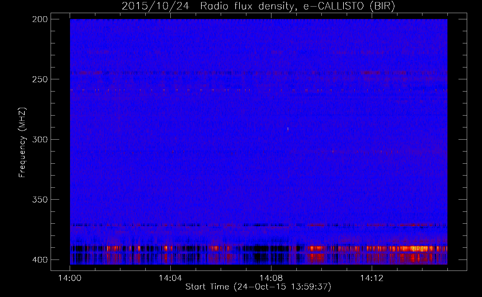This screenshot has width=482, height=297.
Task: Click the plot title mentioning e-CALLISTO (BIR)
Action: click(x=258, y=6)
